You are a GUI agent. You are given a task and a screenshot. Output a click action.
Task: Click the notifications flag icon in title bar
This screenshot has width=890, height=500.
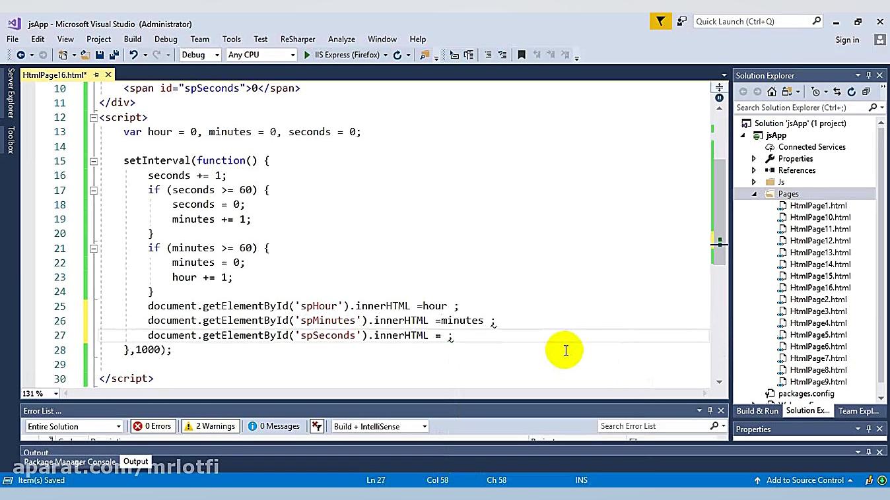click(660, 22)
